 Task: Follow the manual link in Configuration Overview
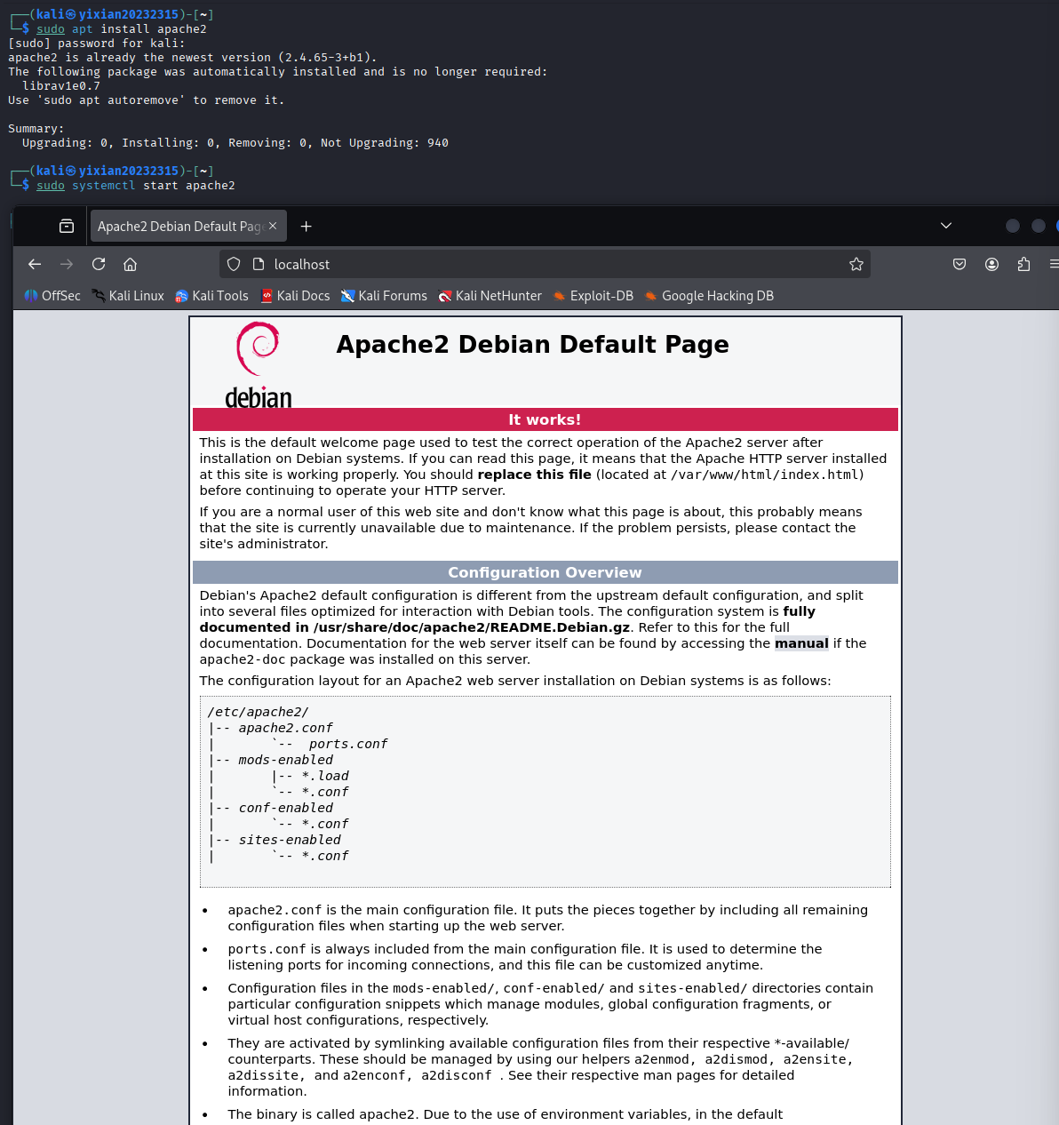point(801,643)
